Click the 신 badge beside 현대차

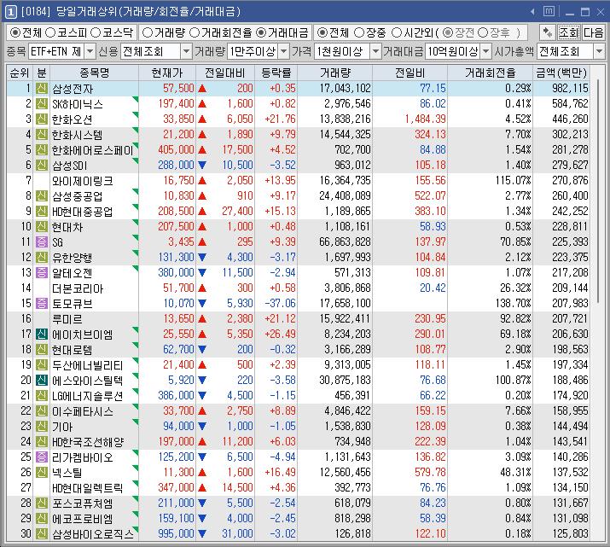click(x=42, y=226)
